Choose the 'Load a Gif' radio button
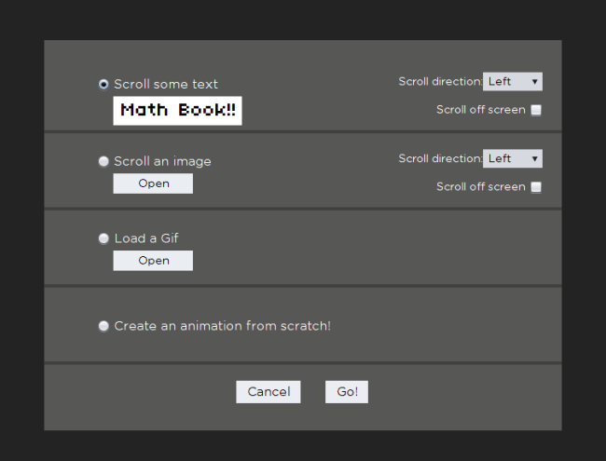Screen dimensions: 606x461 point(103,238)
